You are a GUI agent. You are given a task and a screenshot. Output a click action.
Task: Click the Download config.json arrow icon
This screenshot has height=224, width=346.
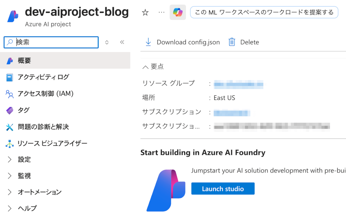click(148, 42)
